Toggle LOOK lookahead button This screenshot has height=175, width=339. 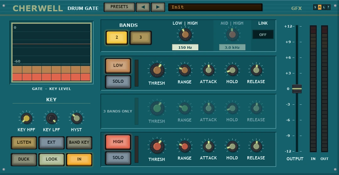pyautogui.click(x=51, y=159)
